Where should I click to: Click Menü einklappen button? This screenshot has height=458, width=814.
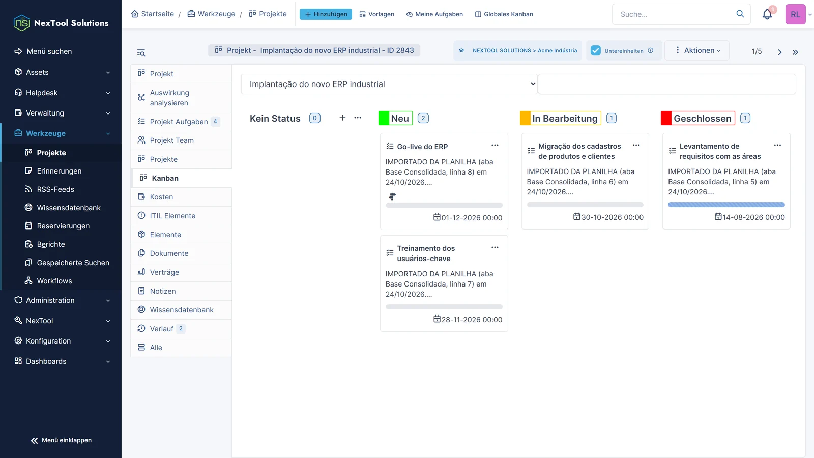(x=61, y=440)
